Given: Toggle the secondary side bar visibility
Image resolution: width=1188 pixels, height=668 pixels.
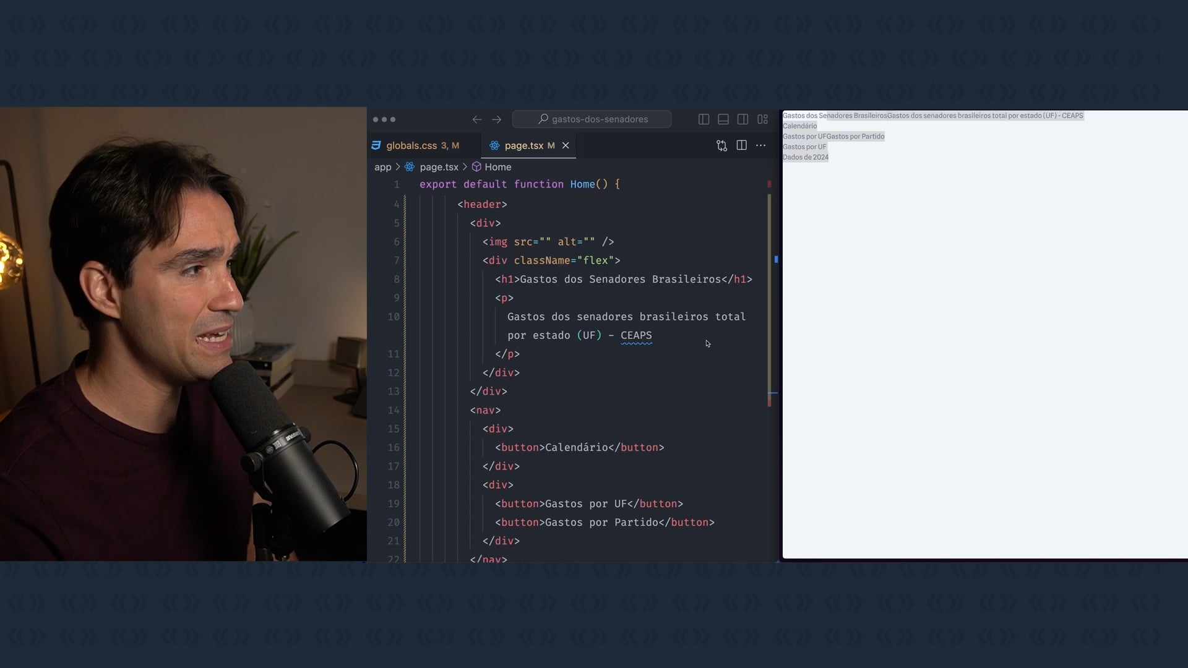Looking at the screenshot, I should [x=742, y=119].
